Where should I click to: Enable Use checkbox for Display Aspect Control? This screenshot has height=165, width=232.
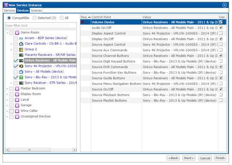point(221,33)
